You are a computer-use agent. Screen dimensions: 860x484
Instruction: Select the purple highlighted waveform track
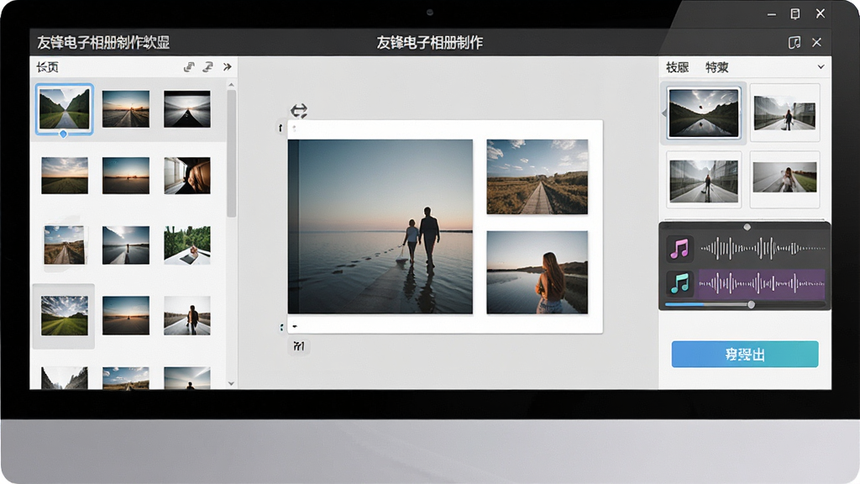763,284
